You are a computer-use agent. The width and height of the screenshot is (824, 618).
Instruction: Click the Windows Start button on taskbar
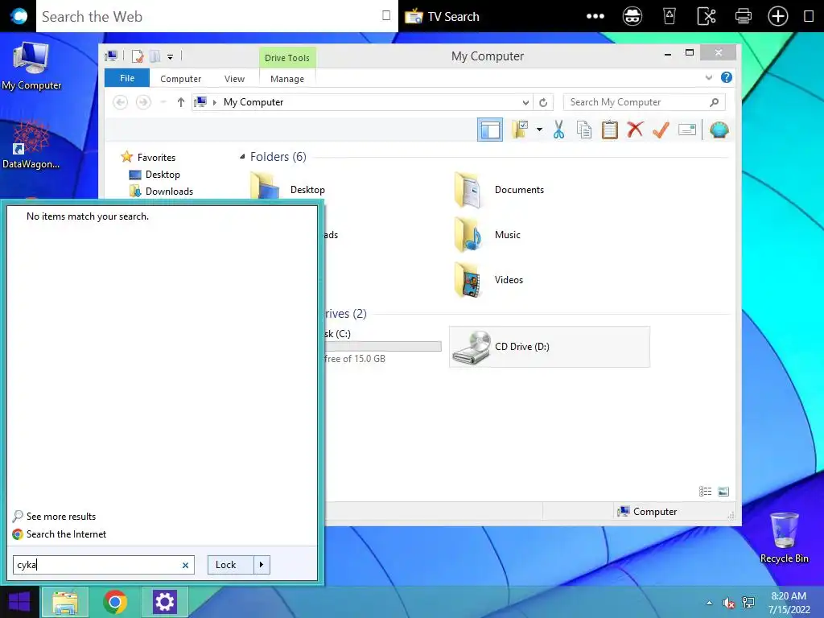[19, 602]
